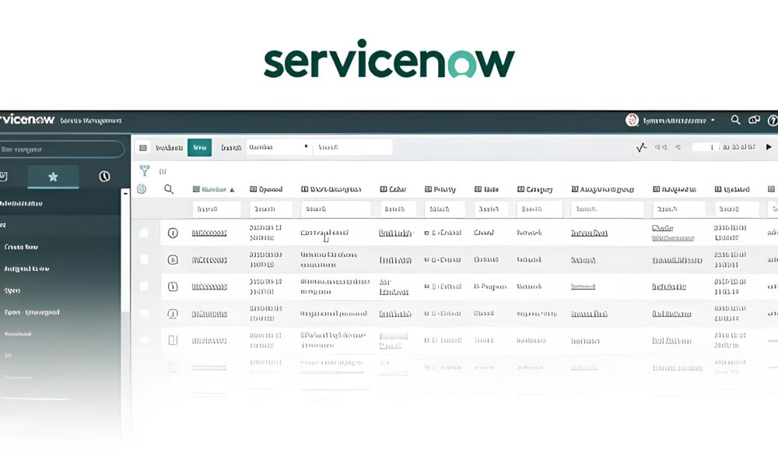
Task: Click the search box under Short description column
Action: 335,209
